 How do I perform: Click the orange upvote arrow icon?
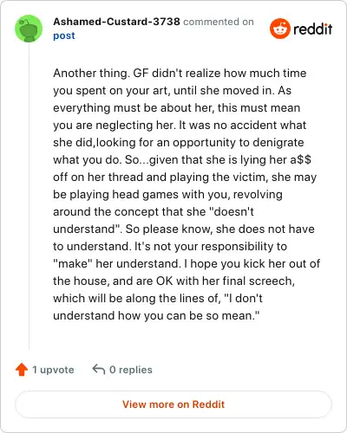[x=22, y=370]
